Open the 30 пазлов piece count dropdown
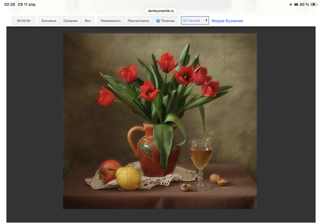 (195, 21)
